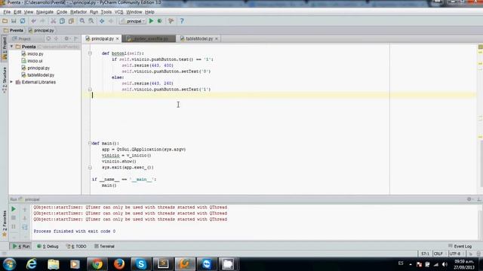Screen dimensions: 483x271
Task: Click the Forward navigation arrow
Action: (111, 21)
